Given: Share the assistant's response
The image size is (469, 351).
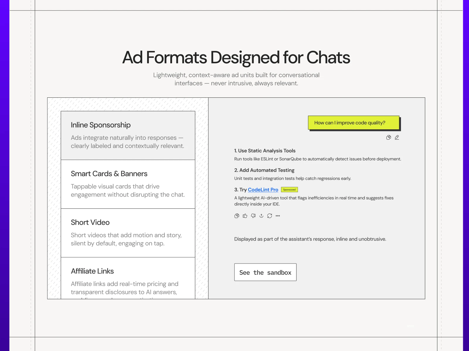Looking at the screenshot, I should (x=261, y=216).
